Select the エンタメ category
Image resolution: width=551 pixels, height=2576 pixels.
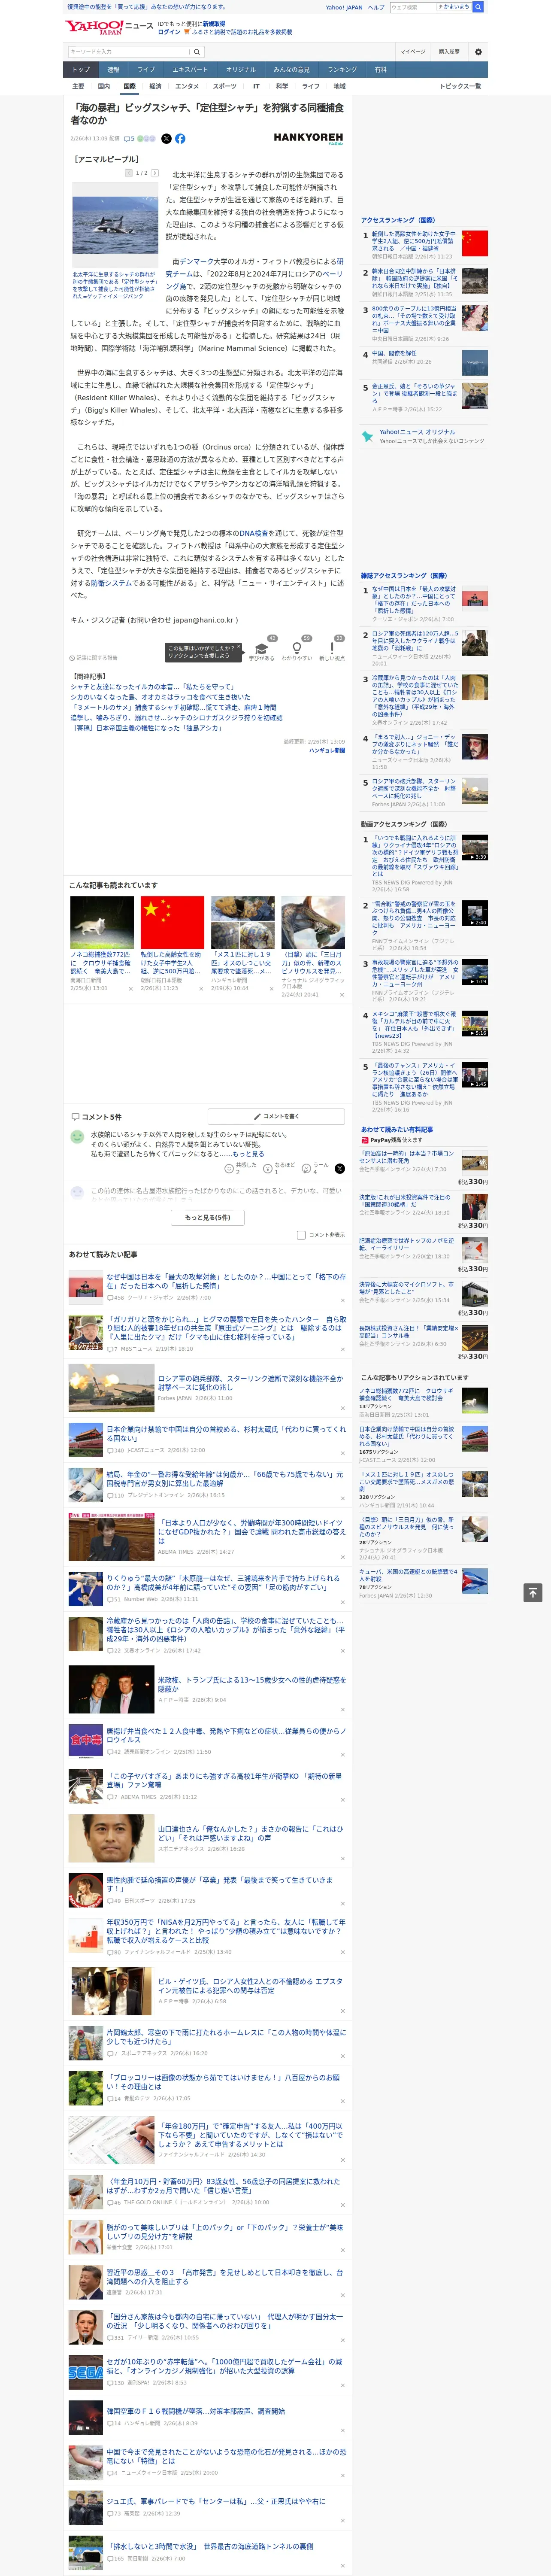tap(187, 86)
